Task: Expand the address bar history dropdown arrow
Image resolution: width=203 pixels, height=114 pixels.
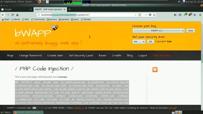Action: tap(135, 15)
